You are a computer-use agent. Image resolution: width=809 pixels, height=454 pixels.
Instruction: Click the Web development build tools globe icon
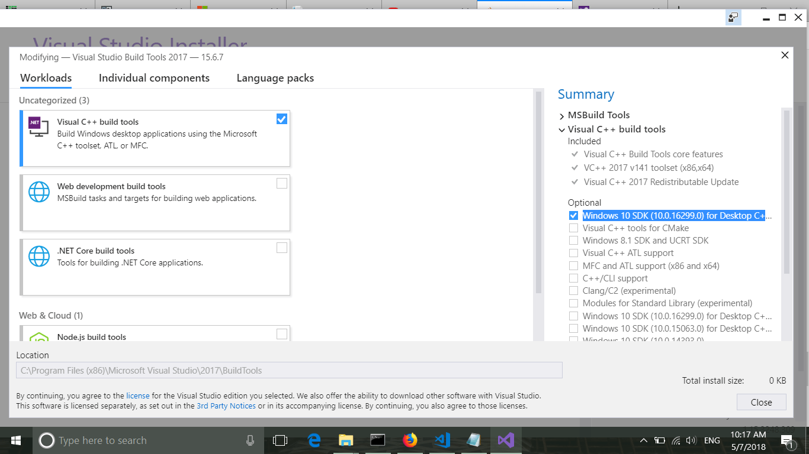pyautogui.click(x=39, y=193)
